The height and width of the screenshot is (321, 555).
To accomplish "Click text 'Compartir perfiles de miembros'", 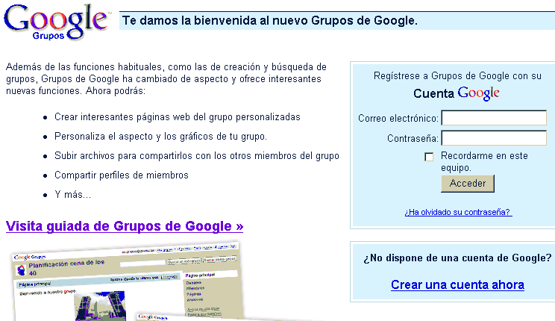I will pyautogui.click(x=122, y=175).
